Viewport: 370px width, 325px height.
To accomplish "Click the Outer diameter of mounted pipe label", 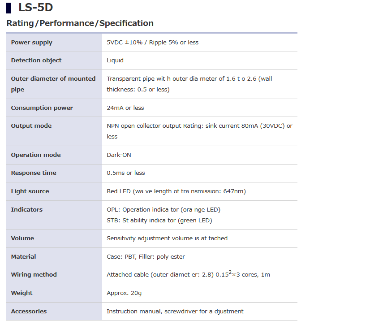I will pyautogui.click(x=53, y=84).
